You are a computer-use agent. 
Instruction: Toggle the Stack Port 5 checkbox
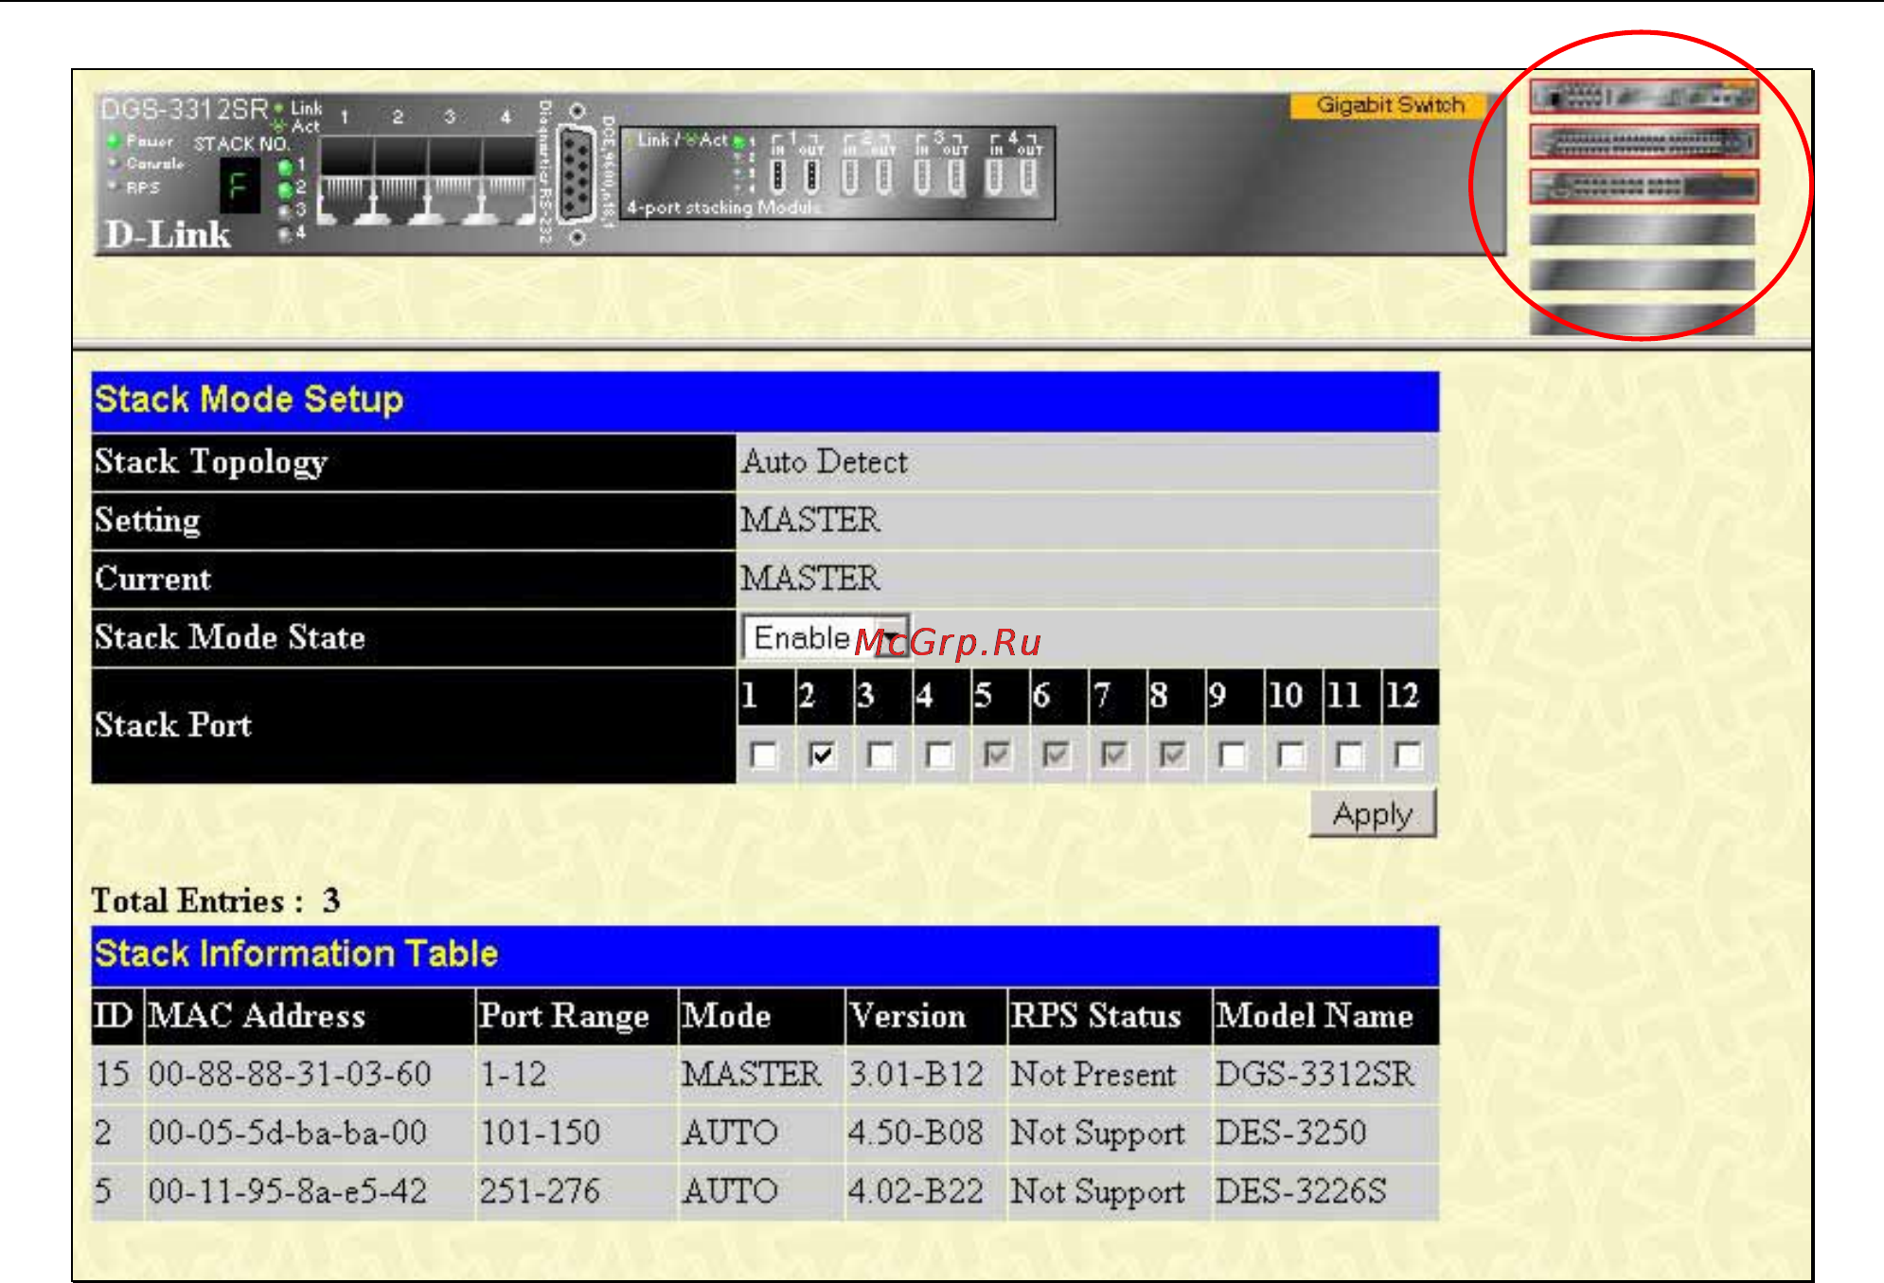click(997, 755)
